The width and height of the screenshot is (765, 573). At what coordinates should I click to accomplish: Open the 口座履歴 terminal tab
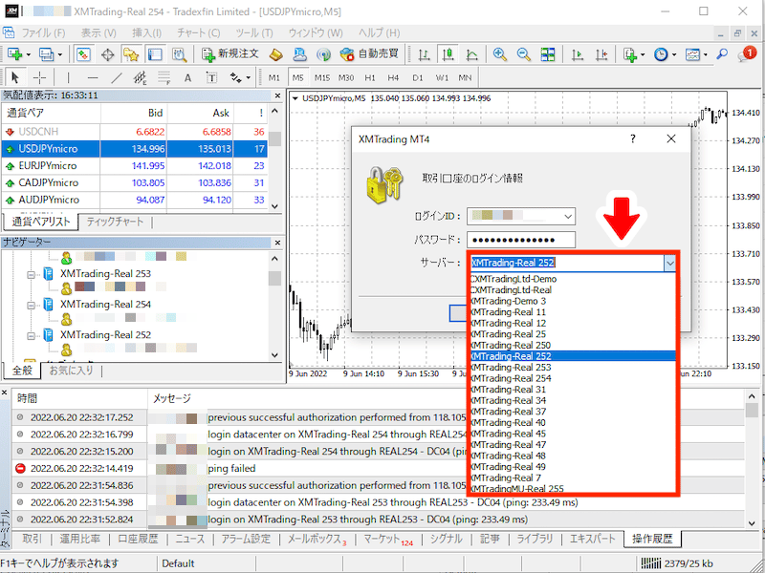138,539
